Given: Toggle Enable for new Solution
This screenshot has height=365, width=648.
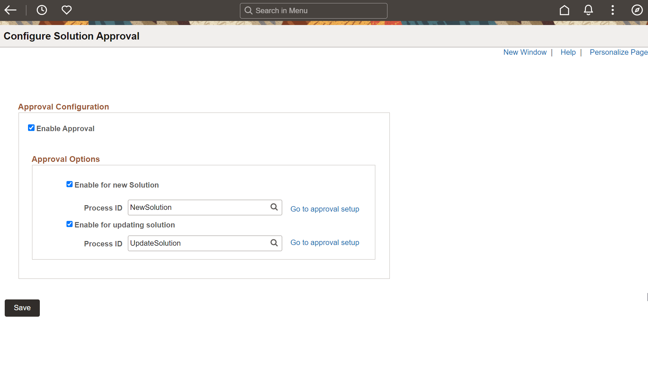Looking at the screenshot, I should 70,184.
